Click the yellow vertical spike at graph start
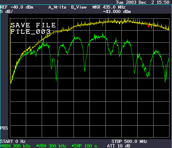Screen dimensions: 172x148 coord(10,44)
